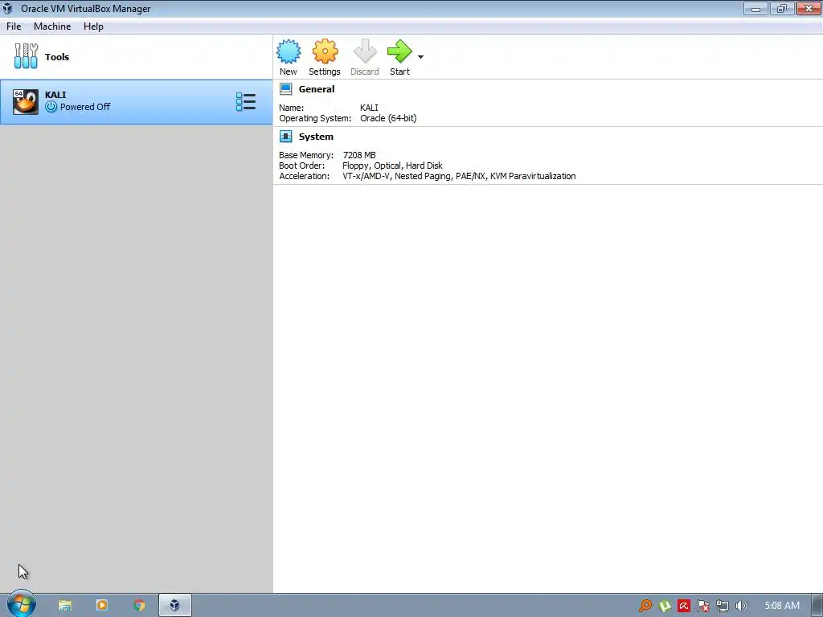
Task: Click the General section monitor icon
Action: tap(285, 89)
